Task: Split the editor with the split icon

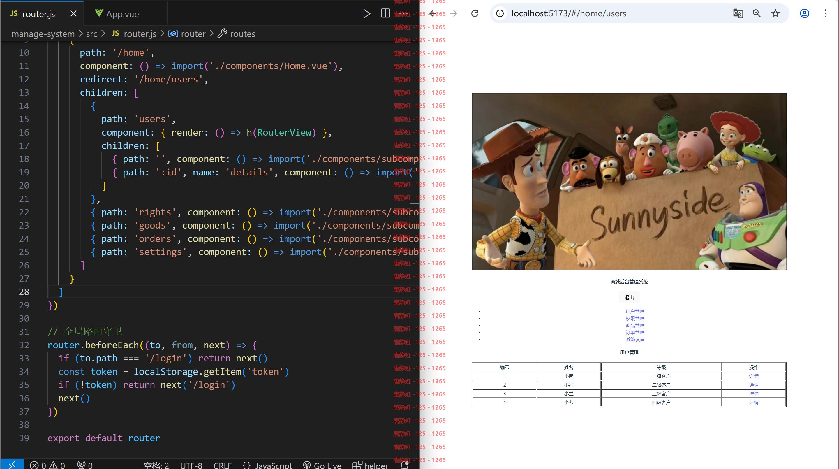Action: pos(385,14)
